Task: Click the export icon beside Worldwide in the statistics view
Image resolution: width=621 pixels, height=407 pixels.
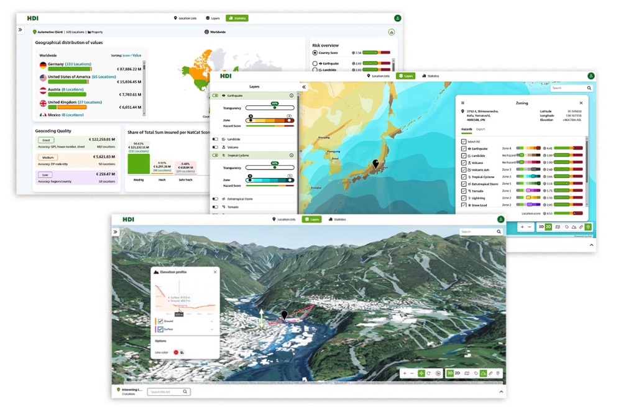Action: (392, 32)
